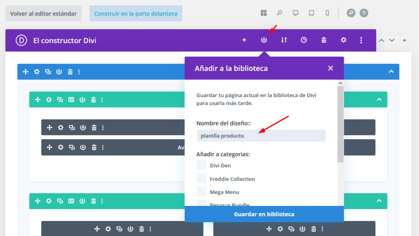This screenshot has height=236, width=419.
Task: Open editing history clock icon
Action: [304, 40]
